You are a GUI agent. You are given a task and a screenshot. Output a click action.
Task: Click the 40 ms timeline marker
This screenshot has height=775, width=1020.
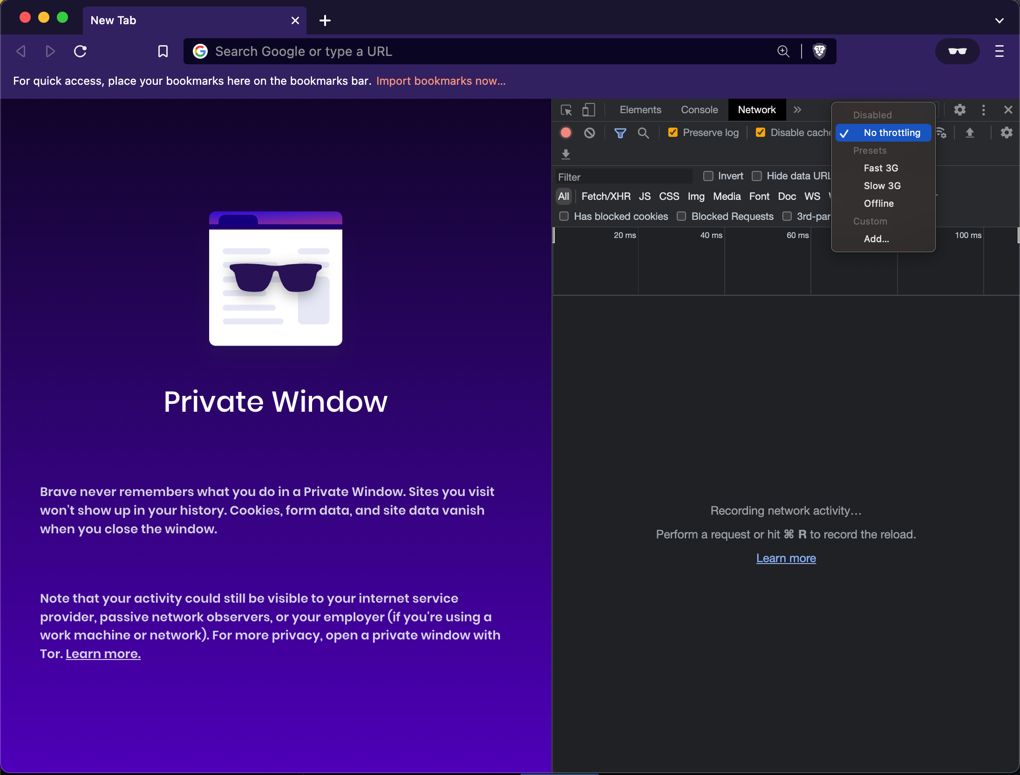point(711,235)
